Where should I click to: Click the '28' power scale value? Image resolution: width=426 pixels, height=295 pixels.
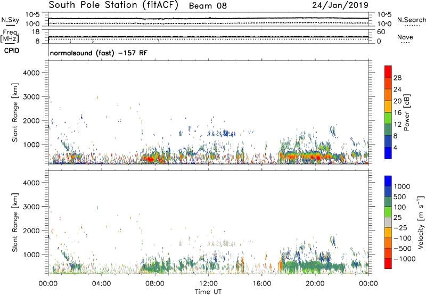(397, 78)
